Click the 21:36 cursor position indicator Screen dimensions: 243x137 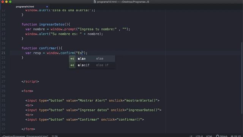(x=55, y=136)
